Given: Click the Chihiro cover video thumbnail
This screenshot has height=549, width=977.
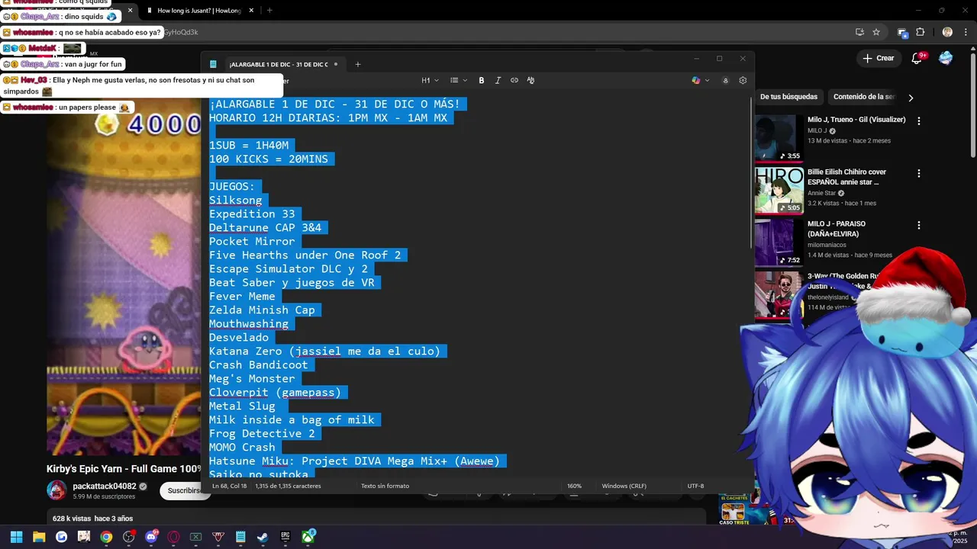Looking at the screenshot, I should [779, 190].
